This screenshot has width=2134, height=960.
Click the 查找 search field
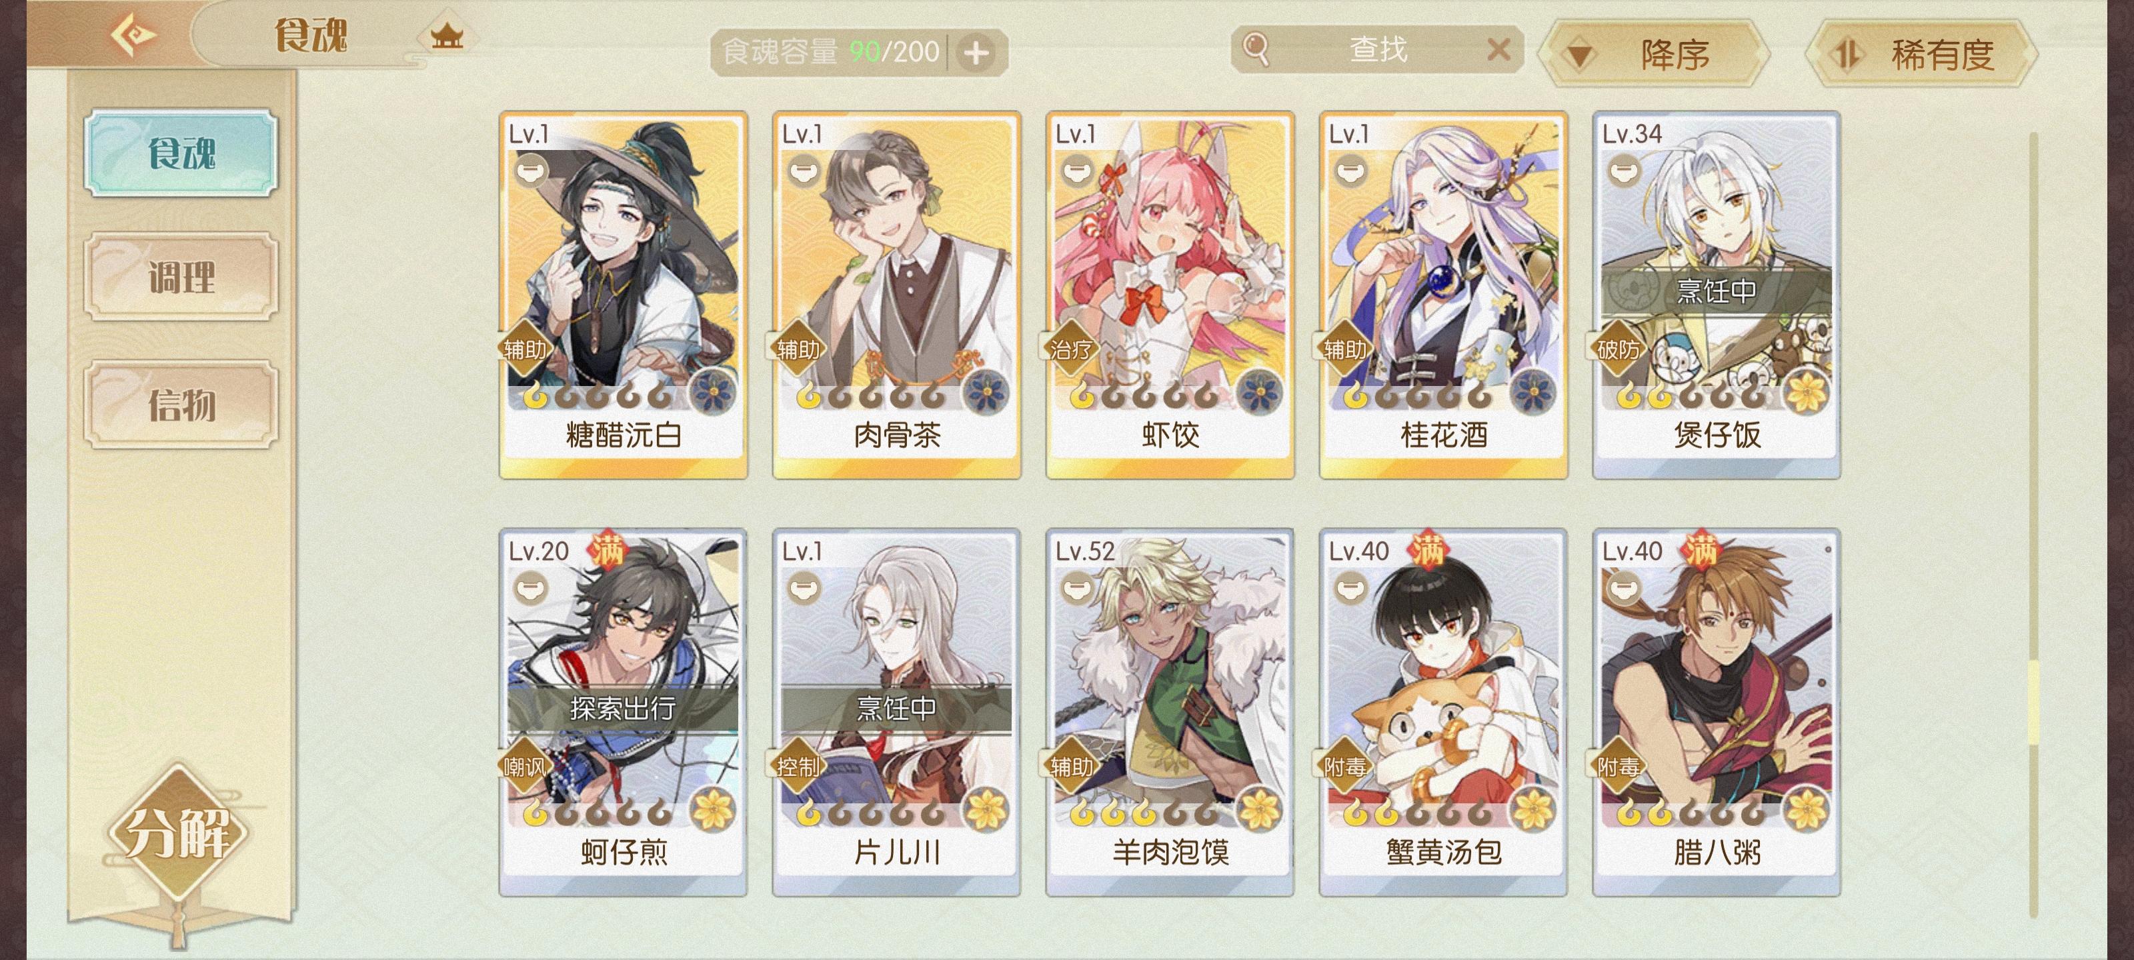1377,50
